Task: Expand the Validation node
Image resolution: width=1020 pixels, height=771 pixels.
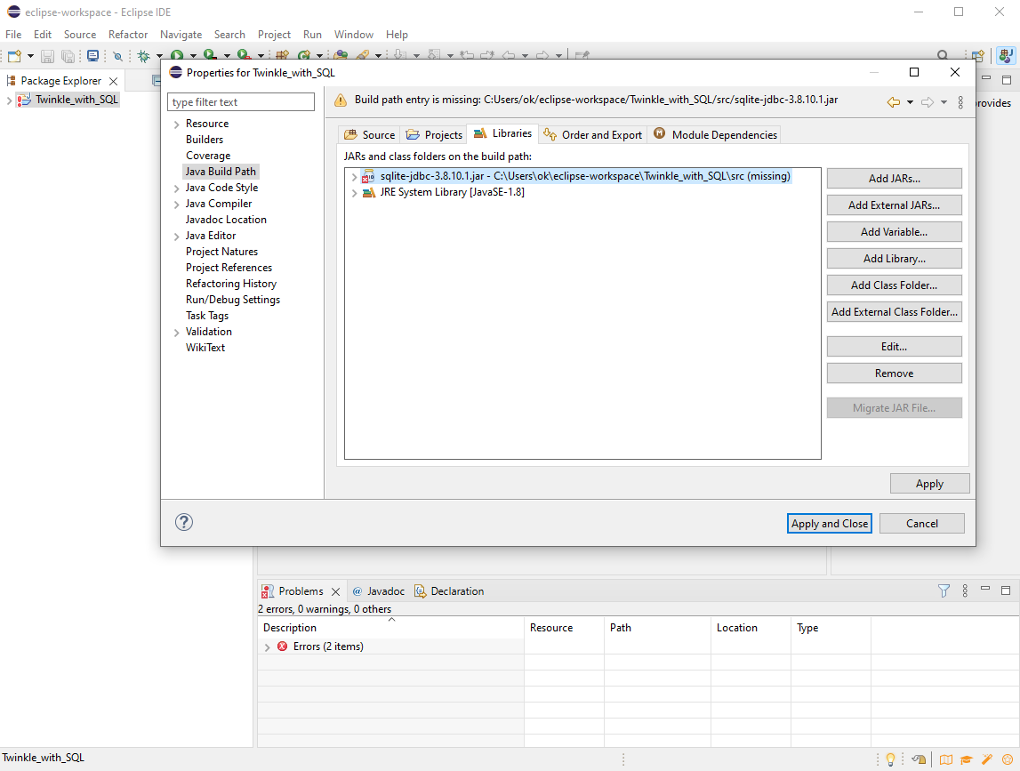Action: [176, 333]
